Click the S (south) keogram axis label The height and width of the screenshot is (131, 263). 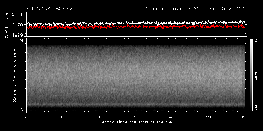tap(21, 110)
